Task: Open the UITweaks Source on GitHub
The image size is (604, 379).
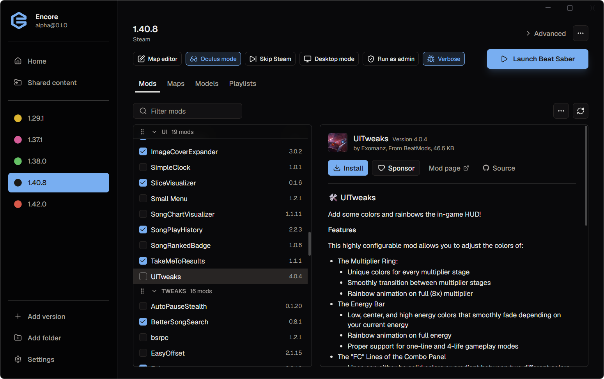Action: 499,168
